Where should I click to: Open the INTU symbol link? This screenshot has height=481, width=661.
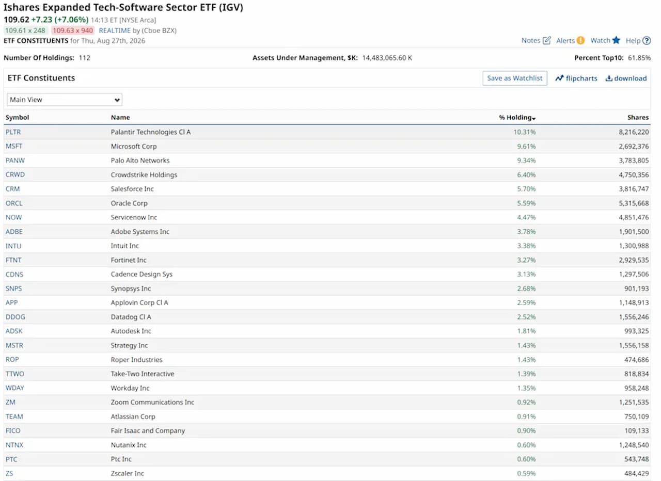(x=13, y=246)
